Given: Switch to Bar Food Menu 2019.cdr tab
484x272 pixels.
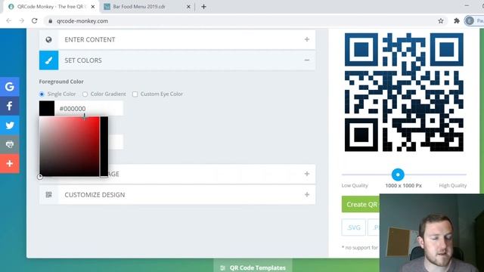Looking at the screenshot, I should point(147,7).
